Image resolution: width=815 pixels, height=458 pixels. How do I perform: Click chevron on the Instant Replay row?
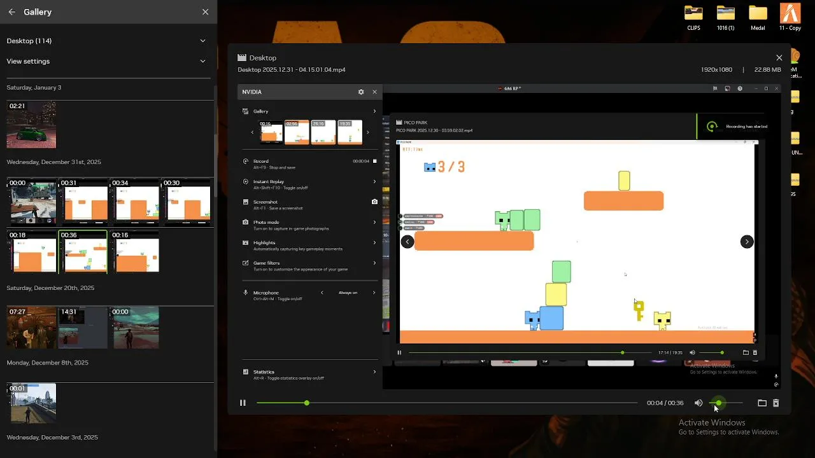(x=374, y=181)
